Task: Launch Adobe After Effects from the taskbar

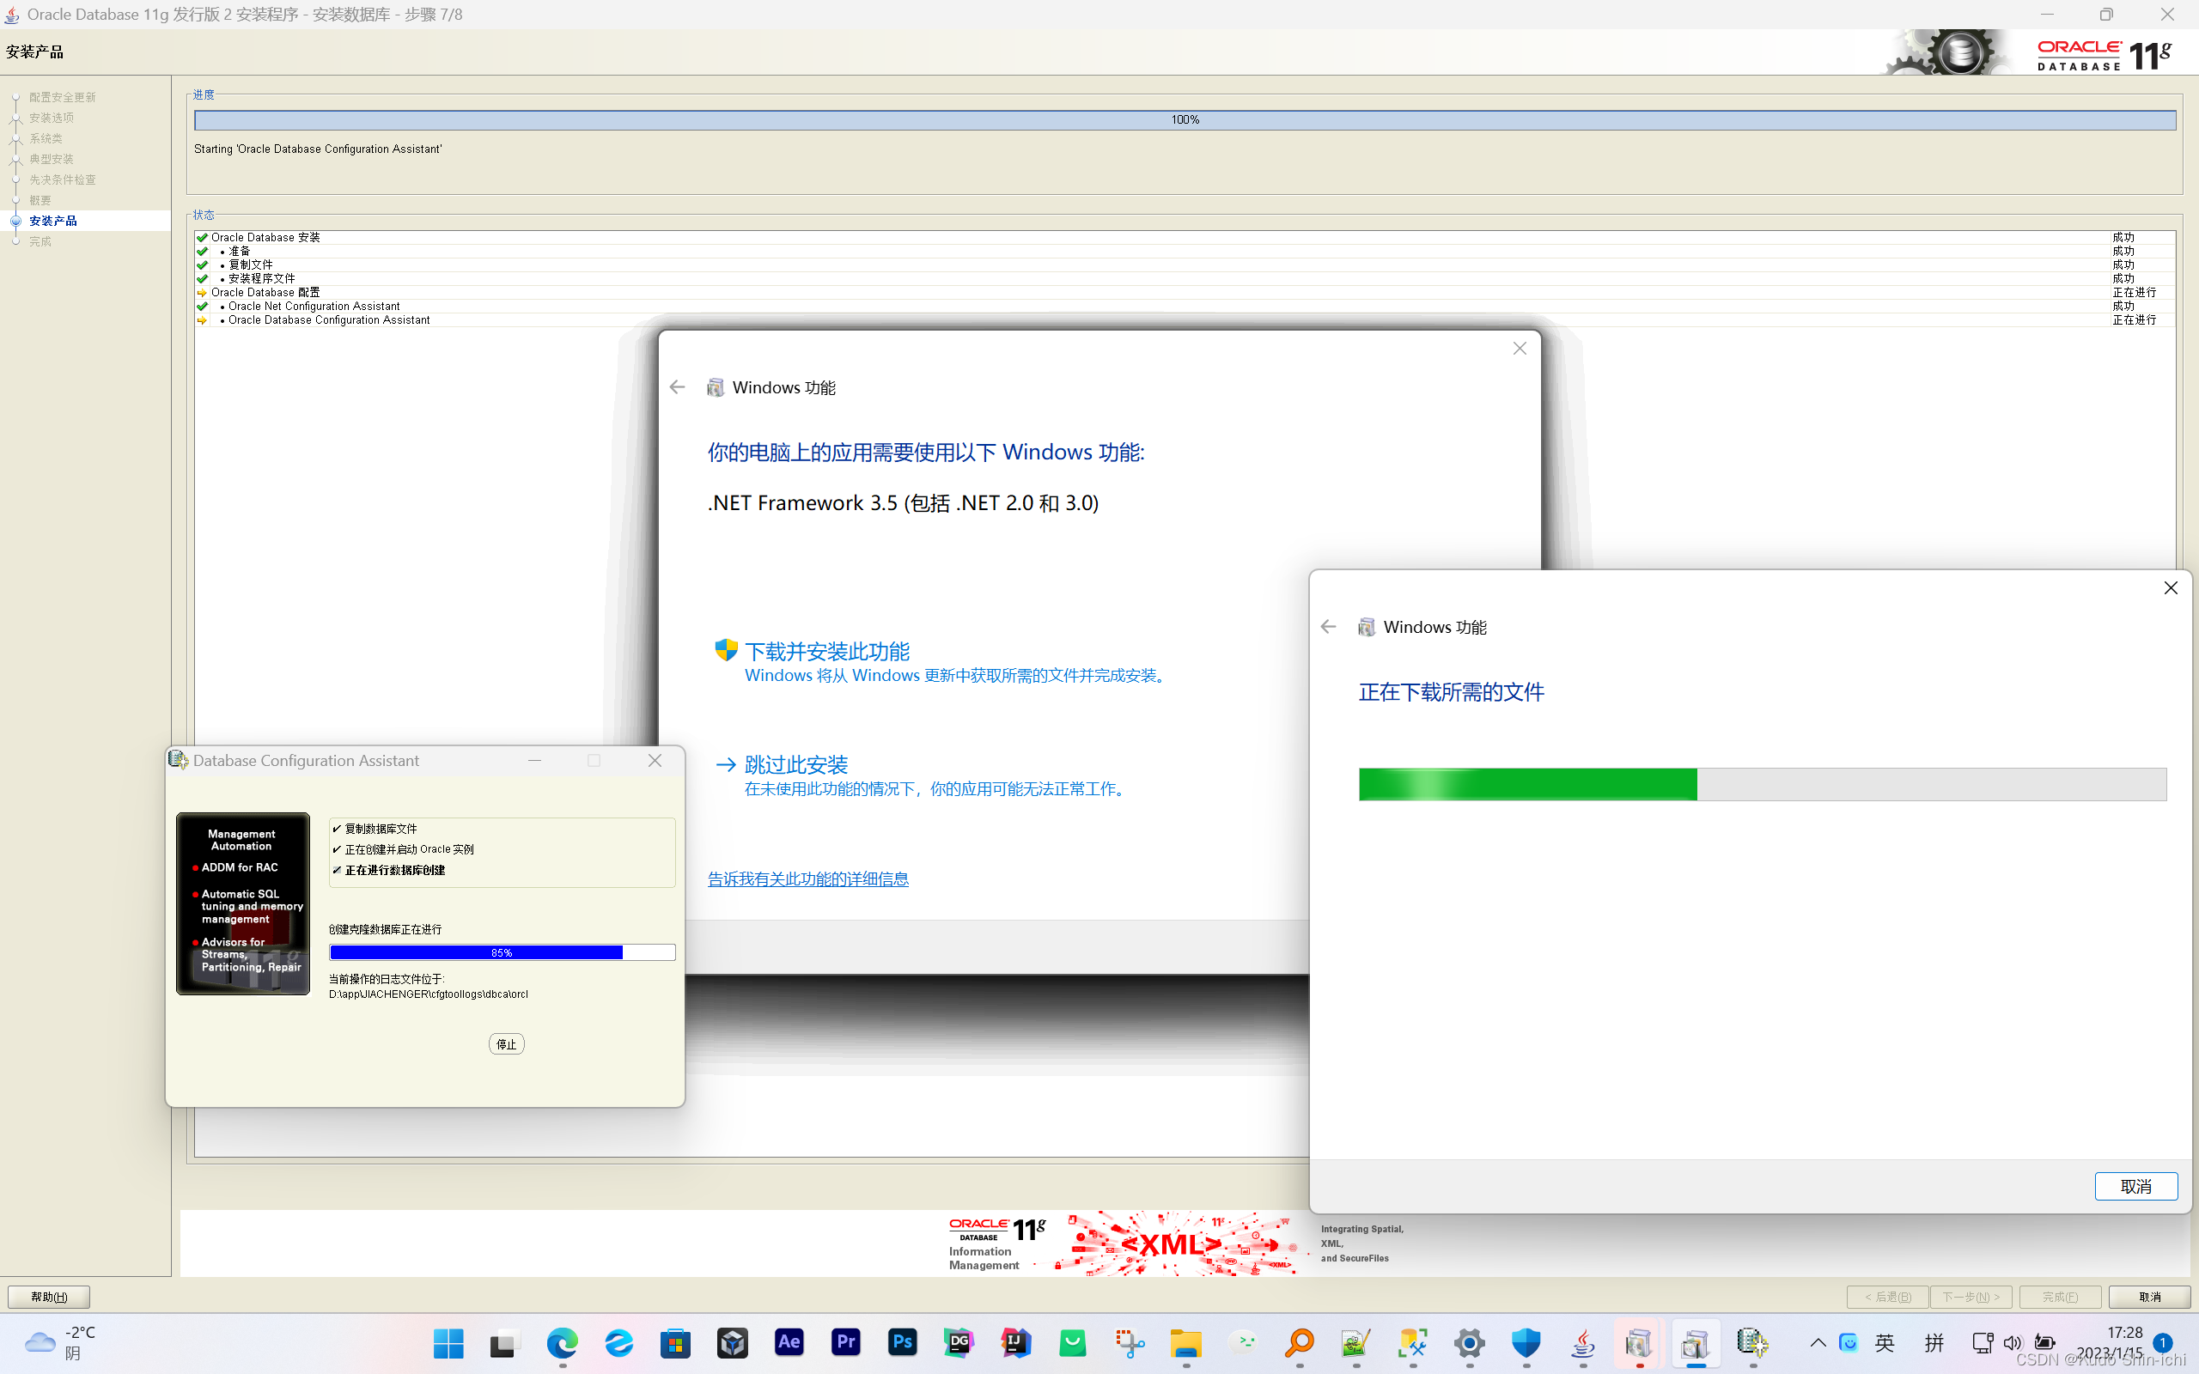Action: (x=789, y=1342)
